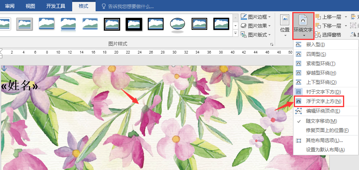Select 紧密型环绕 tight wrapping
The width and height of the screenshot is (359, 170).
click(326, 64)
